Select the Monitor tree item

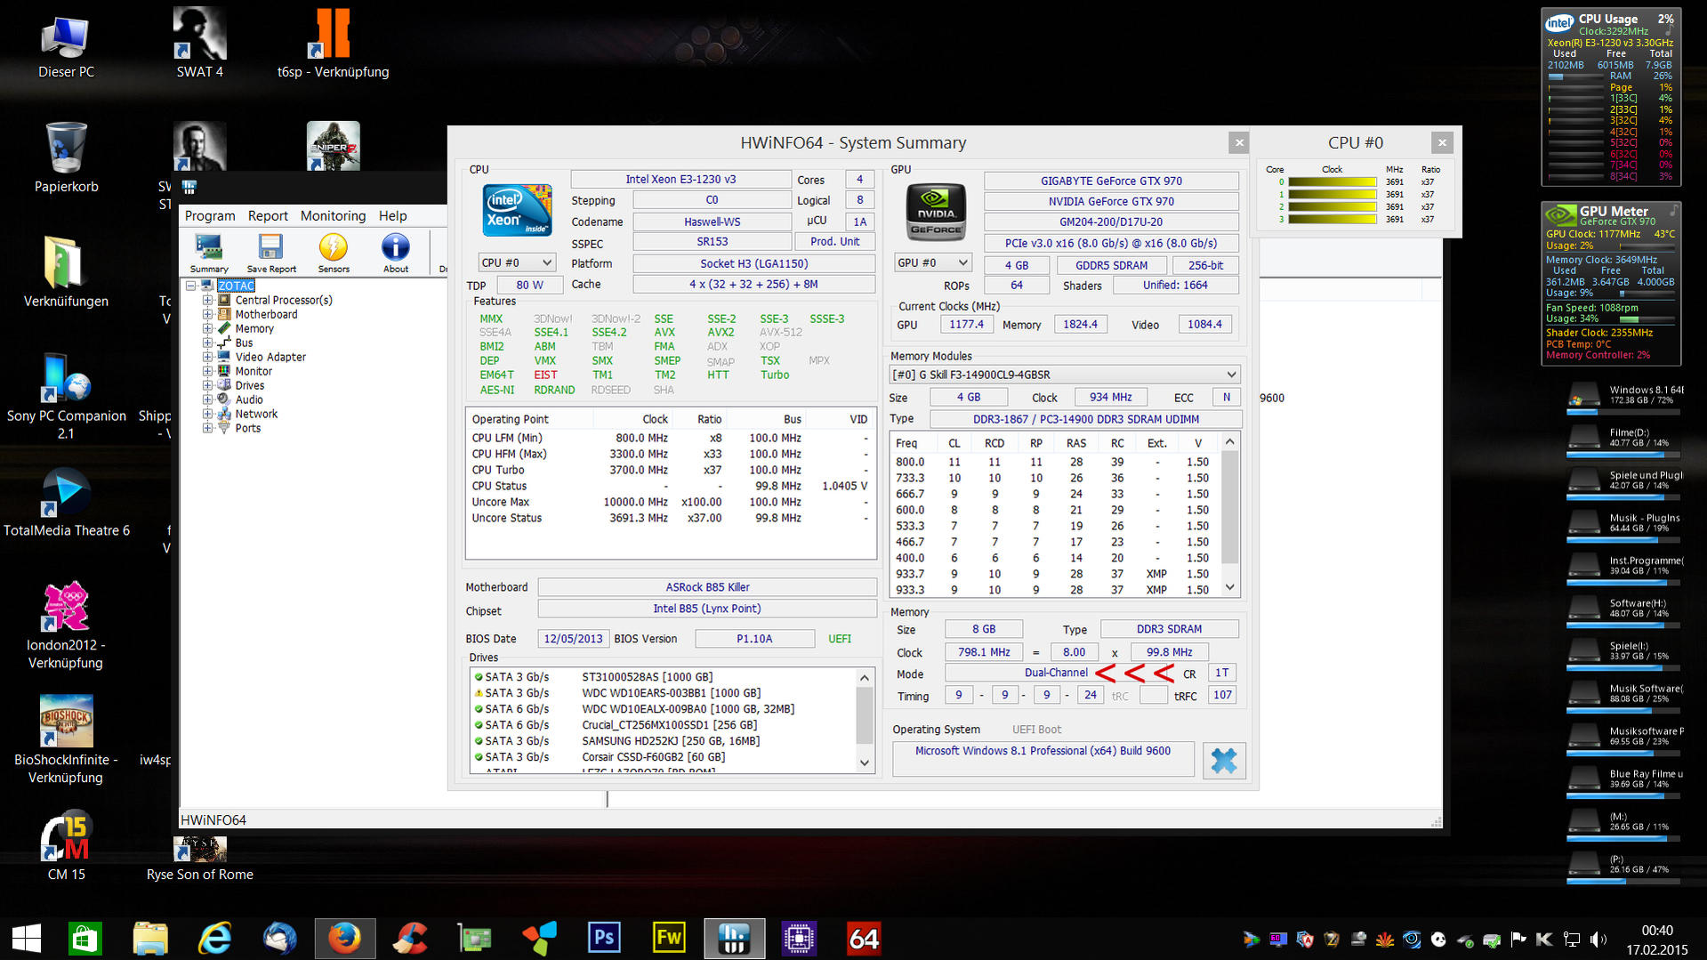pos(254,371)
